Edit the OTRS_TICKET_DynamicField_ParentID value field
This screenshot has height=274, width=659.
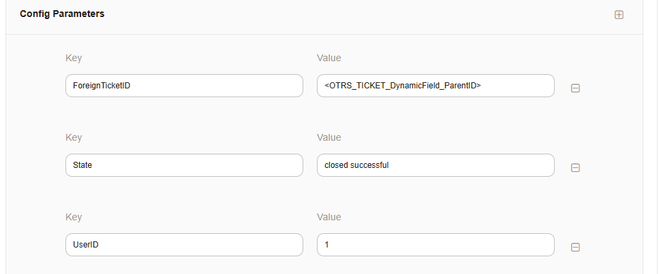pos(435,86)
